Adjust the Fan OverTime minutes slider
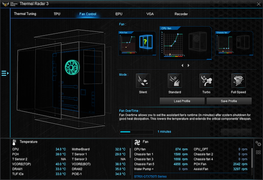The image size is (263, 180). [x=136, y=132]
